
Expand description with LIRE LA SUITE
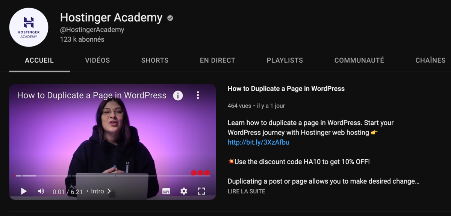247,191
